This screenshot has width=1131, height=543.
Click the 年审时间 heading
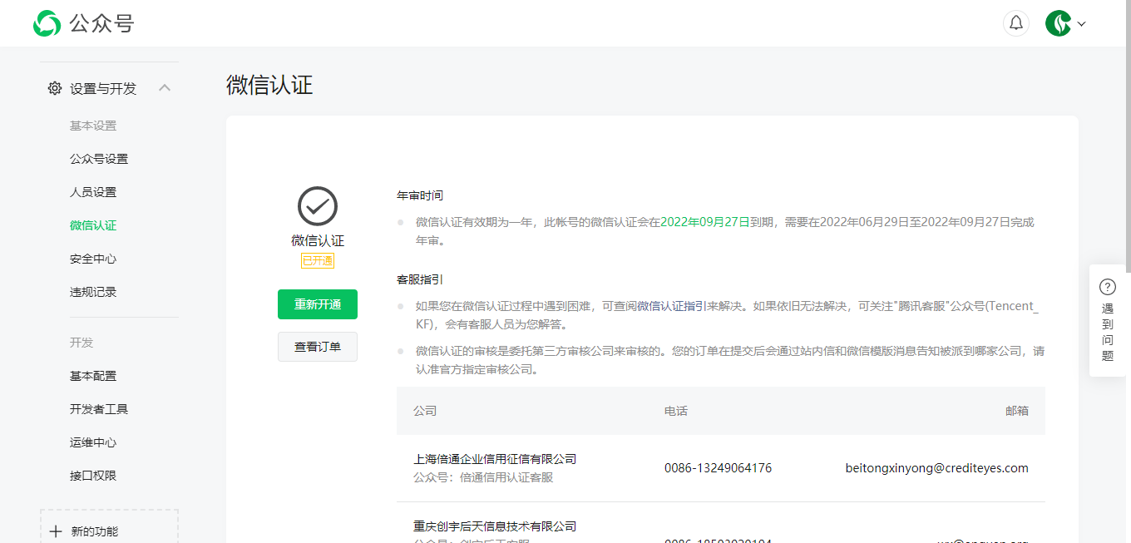click(420, 195)
